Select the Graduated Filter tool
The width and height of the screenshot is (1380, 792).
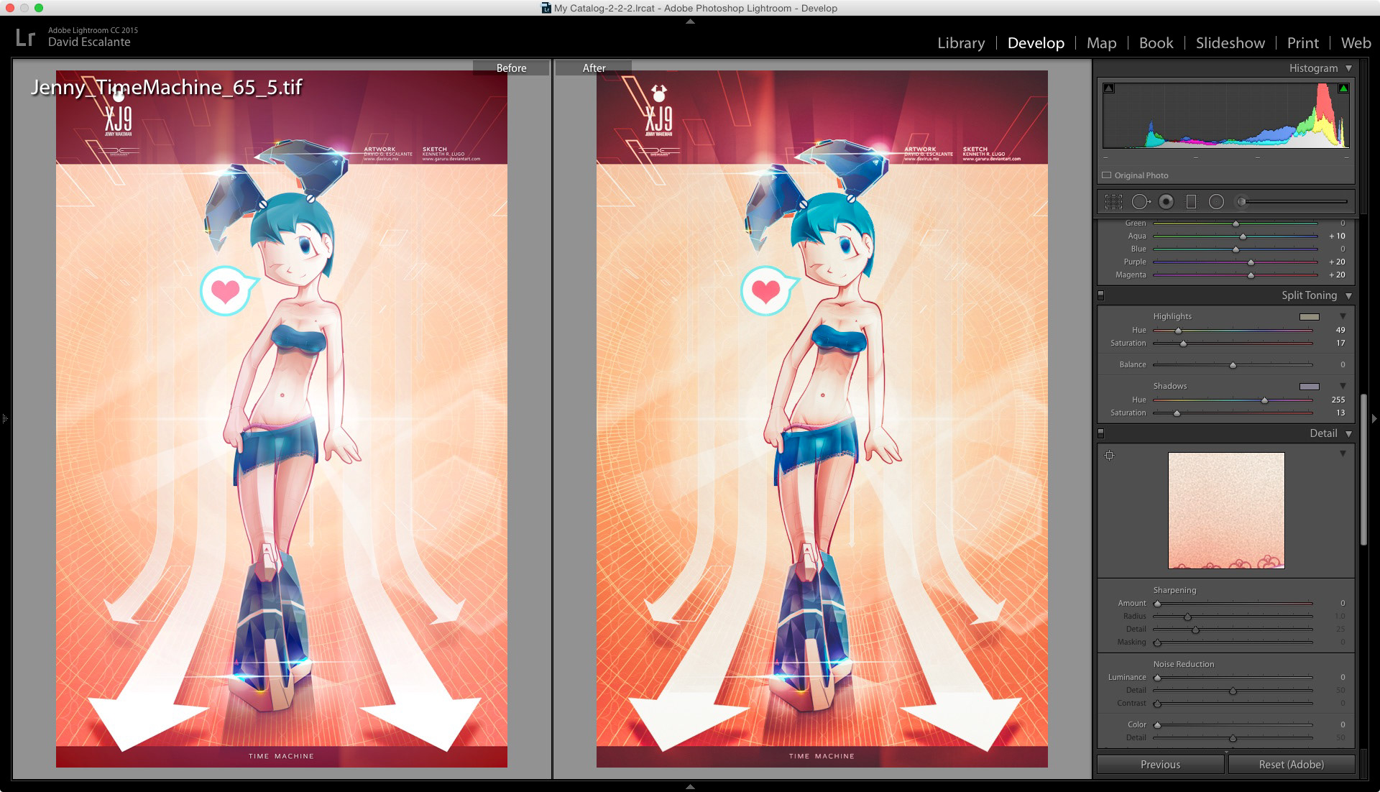pos(1191,202)
